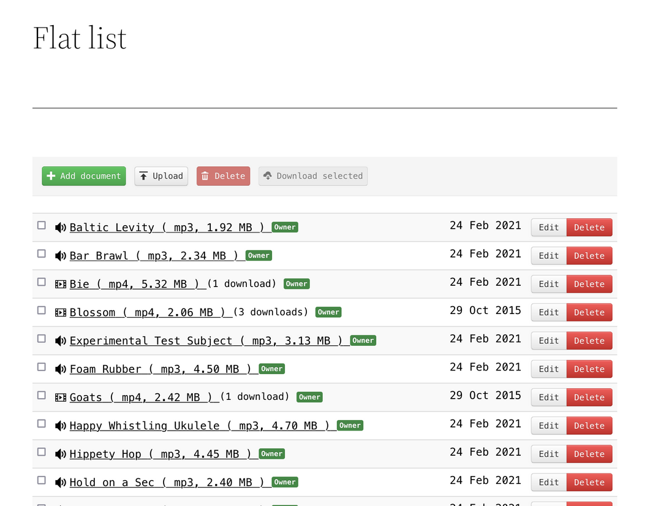The image size is (650, 506).
Task: Click the speaker icon beside Happy Whistling Ukulele
Action: pyautogui.click(x=61, y=426)
